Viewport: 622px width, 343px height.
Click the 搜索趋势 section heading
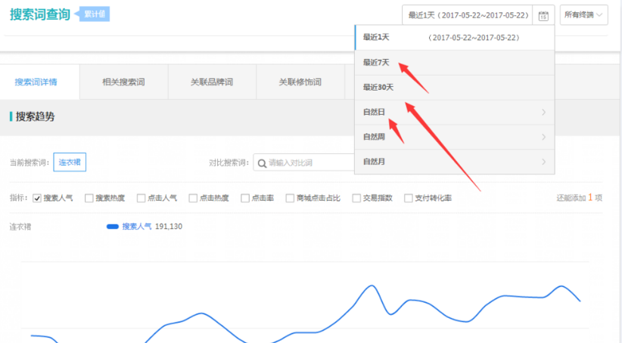35,117
